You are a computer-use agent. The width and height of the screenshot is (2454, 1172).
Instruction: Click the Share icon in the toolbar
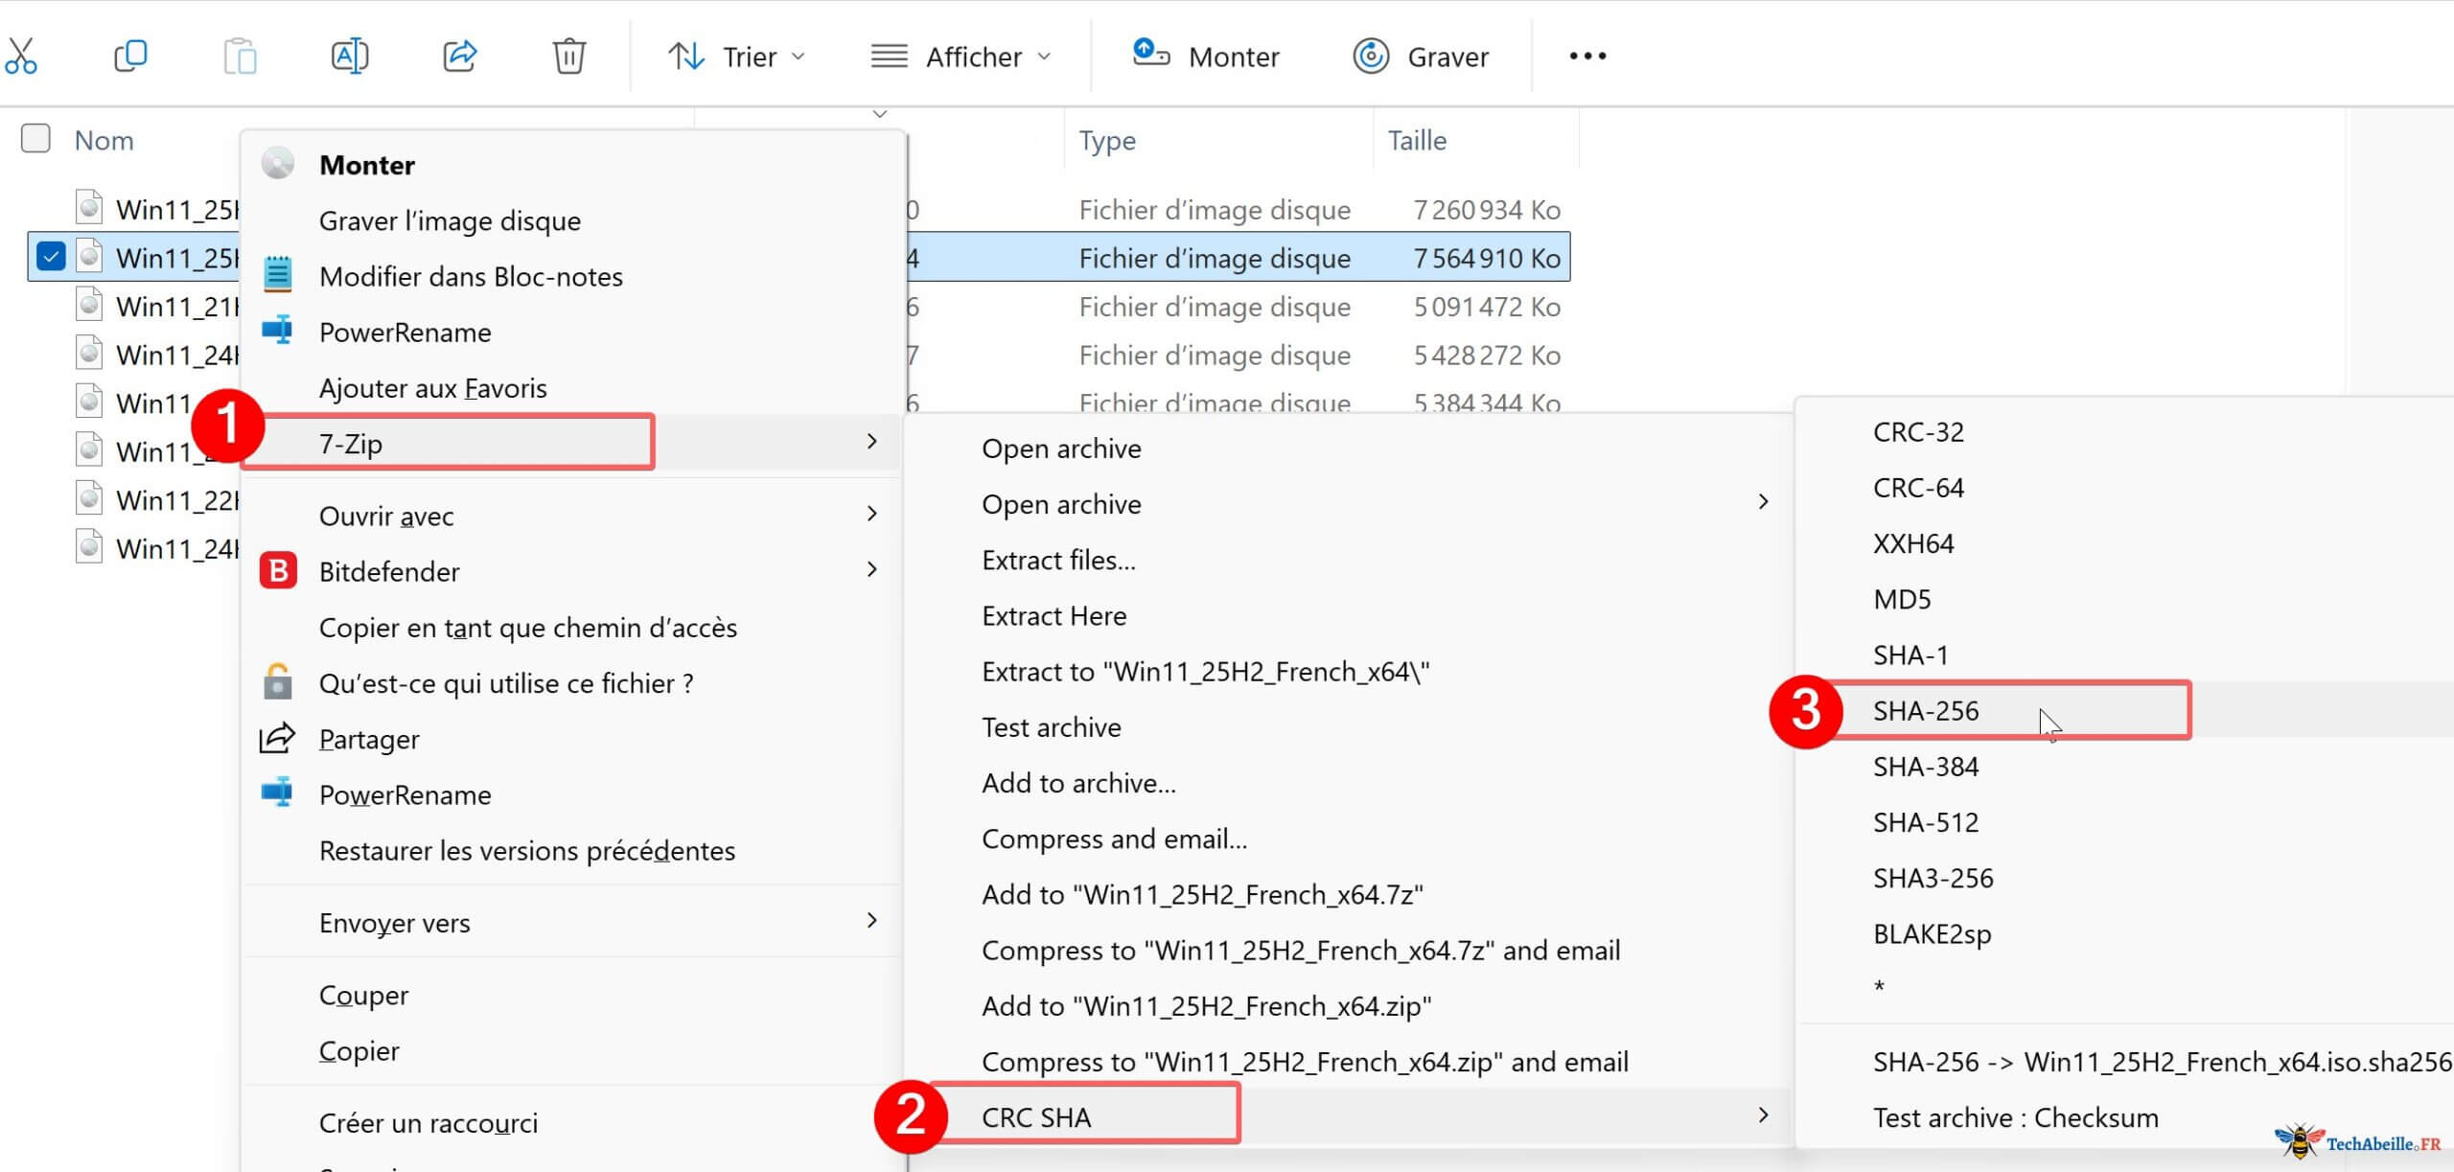459,55
